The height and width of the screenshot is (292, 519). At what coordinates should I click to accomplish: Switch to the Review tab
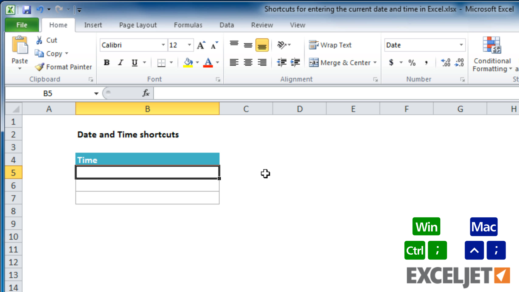(262, 25)
